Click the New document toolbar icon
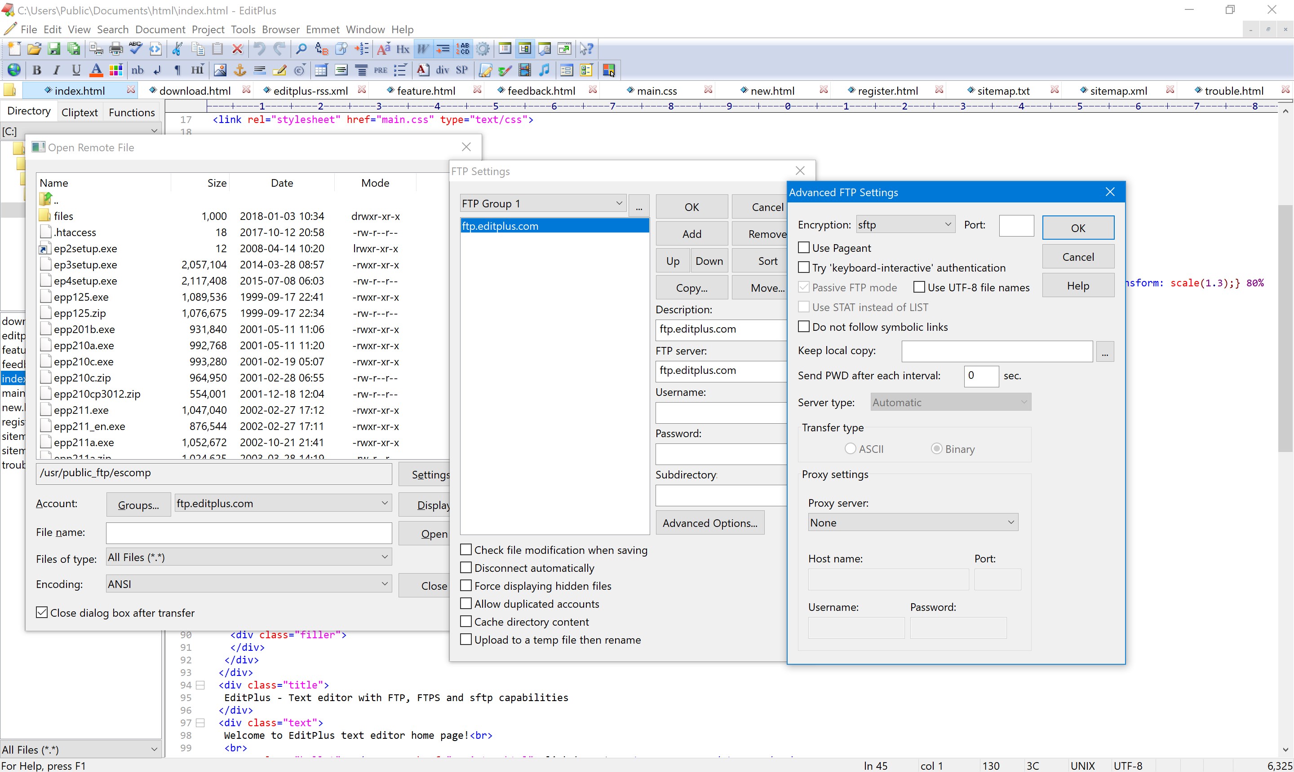1294x772 pixels. click(x=14, y=49)
